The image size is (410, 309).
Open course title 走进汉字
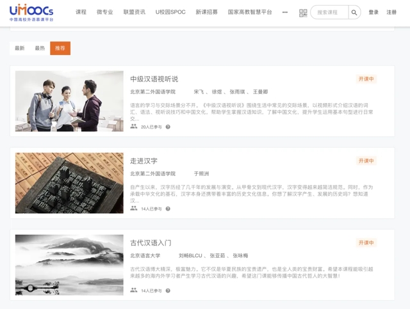pos(143,161)
